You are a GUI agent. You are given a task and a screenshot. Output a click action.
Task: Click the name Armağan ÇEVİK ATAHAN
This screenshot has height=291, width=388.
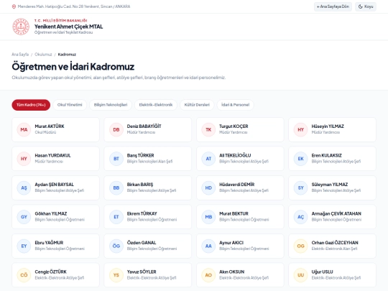(336, 213)
